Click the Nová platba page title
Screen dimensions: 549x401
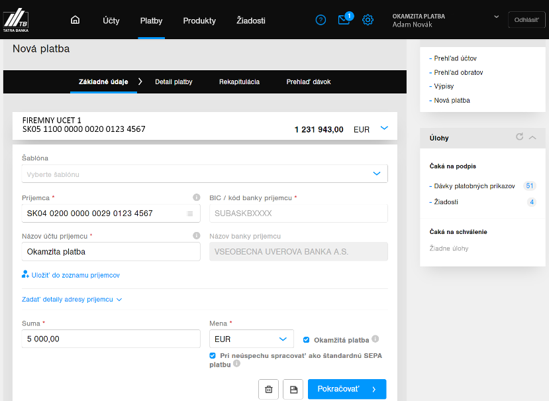tap(41, 49)
